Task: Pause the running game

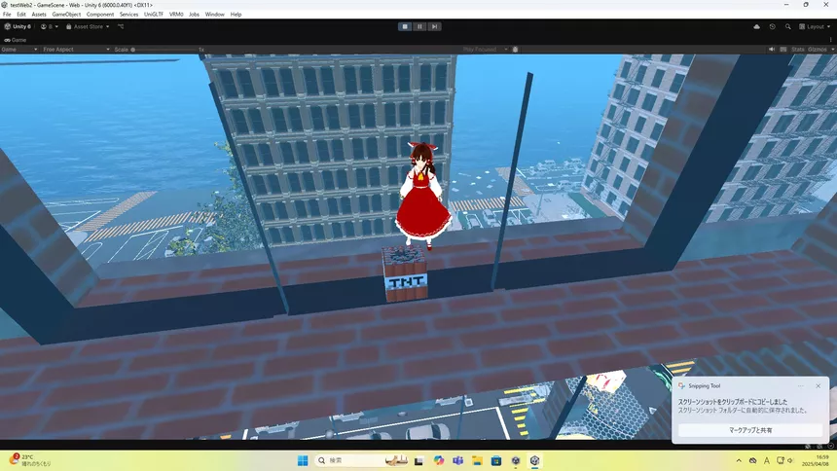Action: click(419, 26)
